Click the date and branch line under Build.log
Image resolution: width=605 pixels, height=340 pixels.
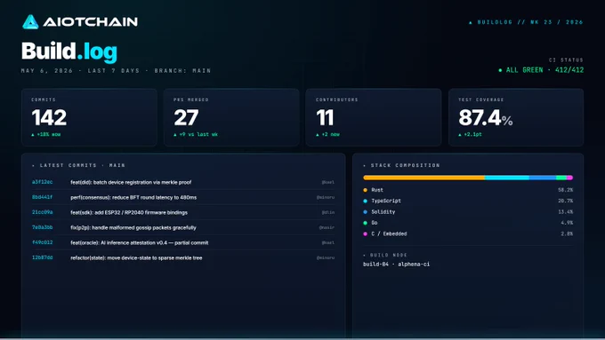pos(116,71)
